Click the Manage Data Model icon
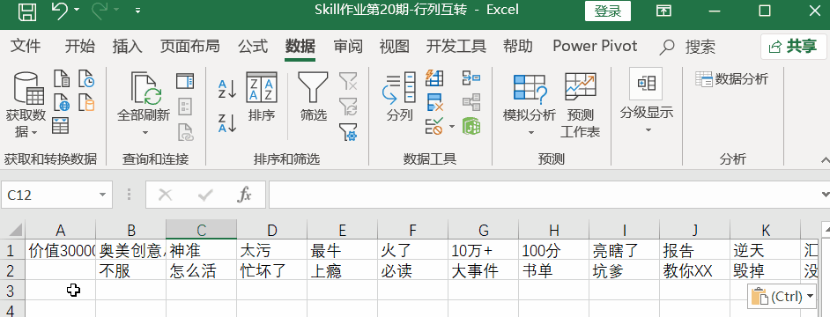Viewport: 830px width, 317px height. point(471,127)
